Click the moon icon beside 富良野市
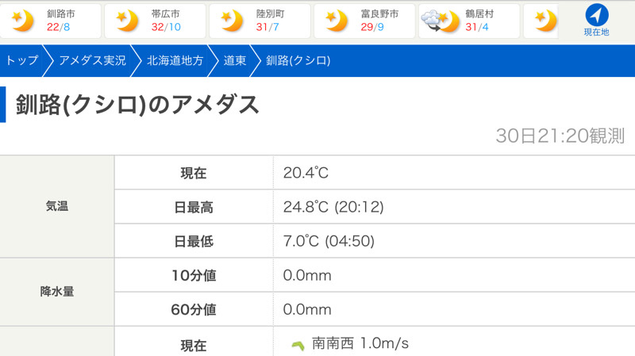 337,21
